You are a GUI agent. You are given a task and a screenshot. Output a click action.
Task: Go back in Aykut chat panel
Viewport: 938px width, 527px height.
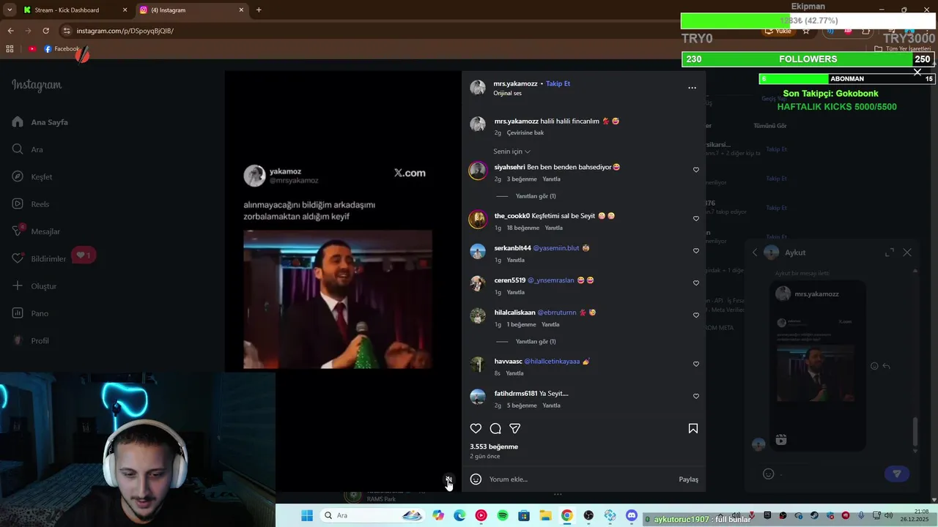[x=755, y=253]
